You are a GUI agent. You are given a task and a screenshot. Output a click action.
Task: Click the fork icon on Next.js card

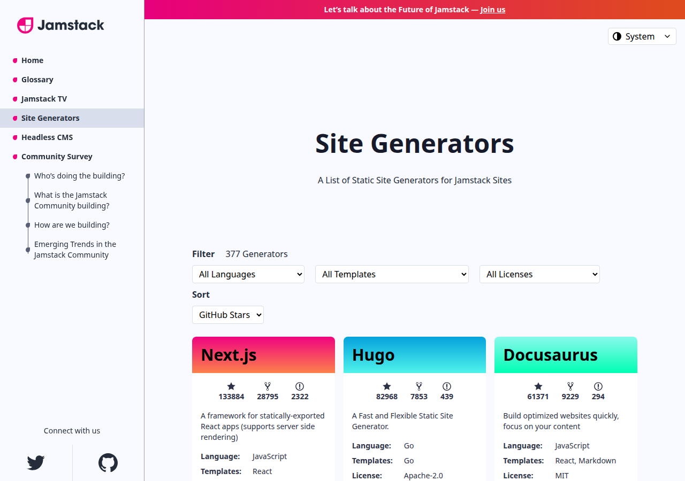pos(268,386)
